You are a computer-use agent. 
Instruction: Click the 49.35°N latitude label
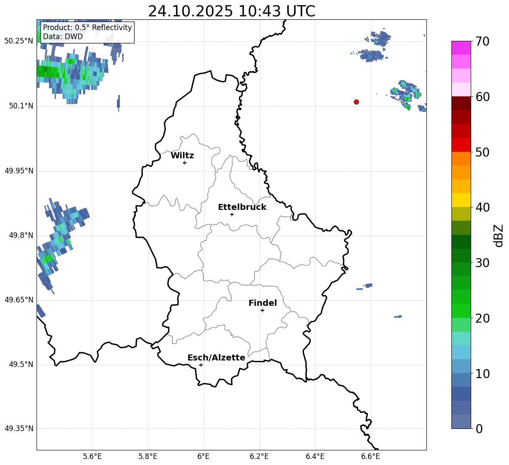(19, 428)
